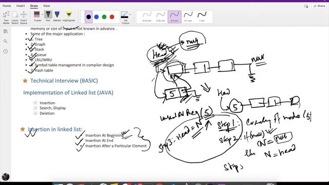The image size is (329, 185).
Task: Show the notebooks navigation sidebar icon
Action: click(6, 31)
